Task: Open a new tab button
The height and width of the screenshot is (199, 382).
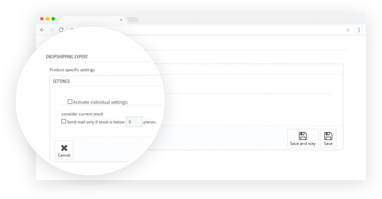Action: [x=133, y=20]
